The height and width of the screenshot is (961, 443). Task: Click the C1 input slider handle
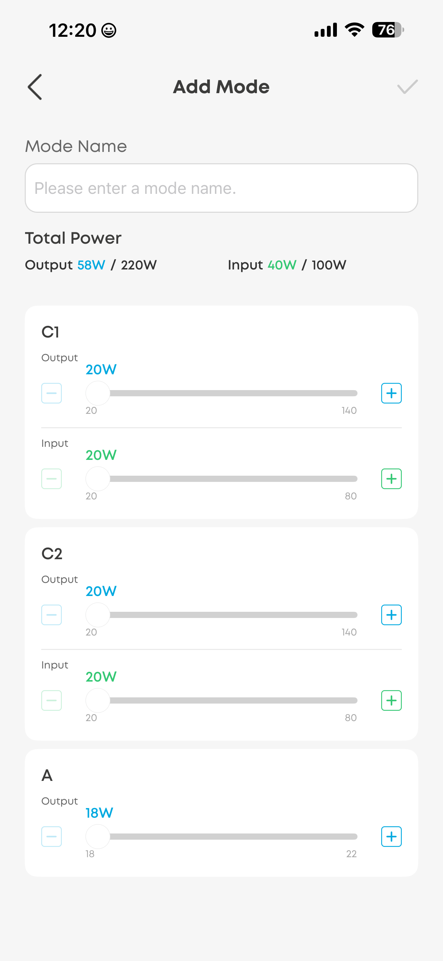(98, 479)
